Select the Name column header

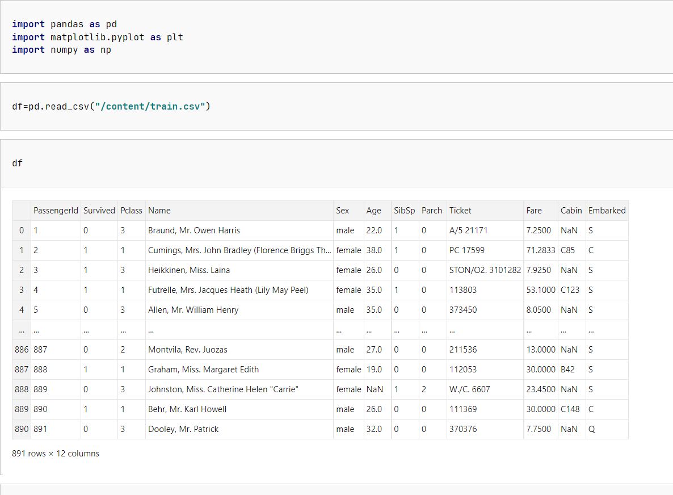pyautogui.click(x=159, y=211)
